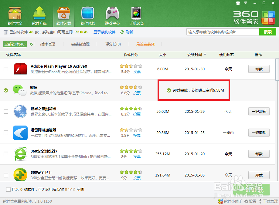279x205 pixels.
Task: Switch to 安装包清理 tab
Action: pos(80,44)
